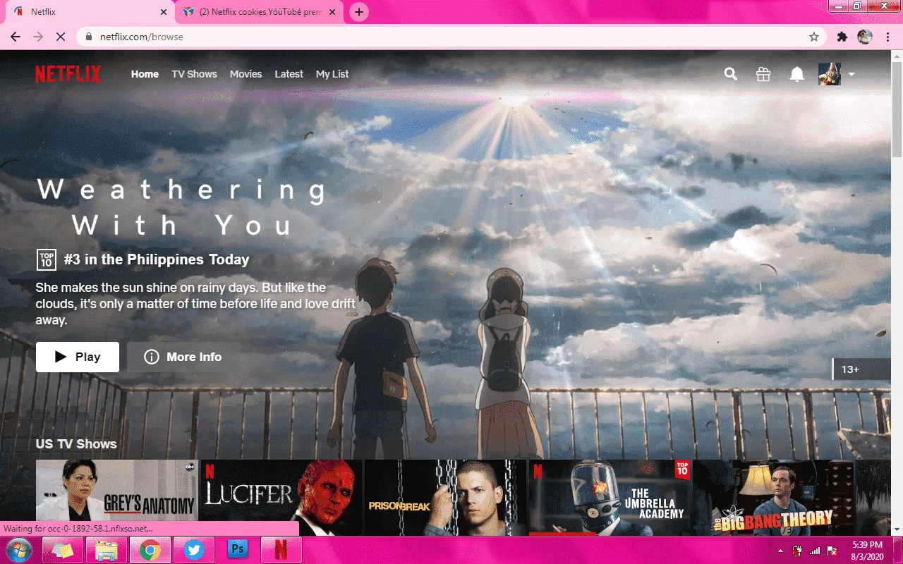903x564 pixels.
Task: Click the network signal tray icon
Action: [815, 551]
